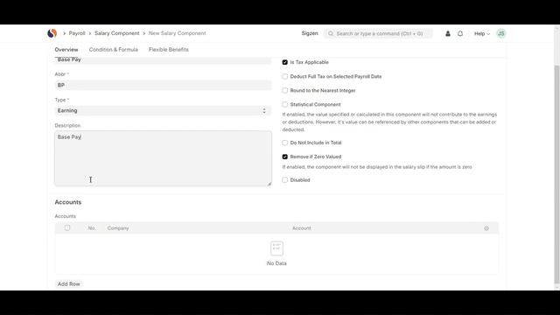This screenshot has width=560, height=315.
Task: Check Do Not Include in Total
Action: [284, 143]
